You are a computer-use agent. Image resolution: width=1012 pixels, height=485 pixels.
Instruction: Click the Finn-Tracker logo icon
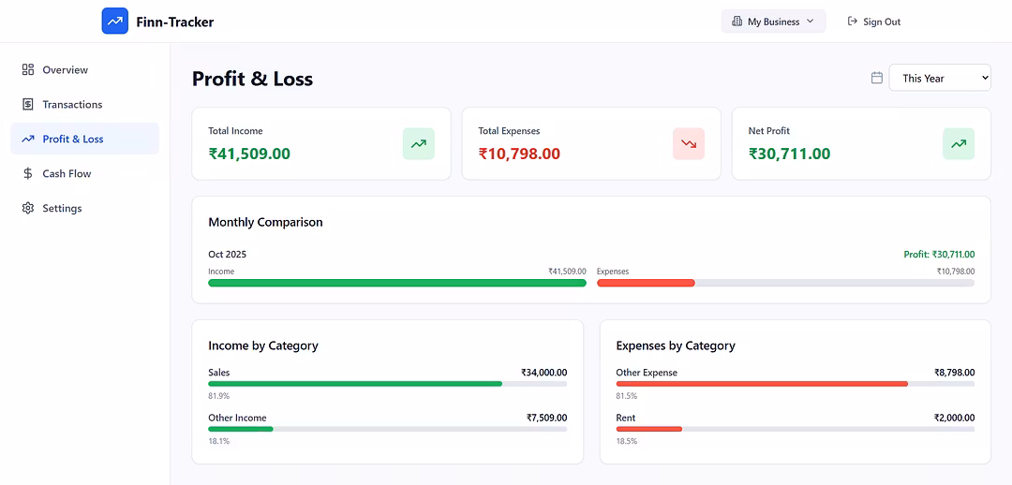(114, 21)
